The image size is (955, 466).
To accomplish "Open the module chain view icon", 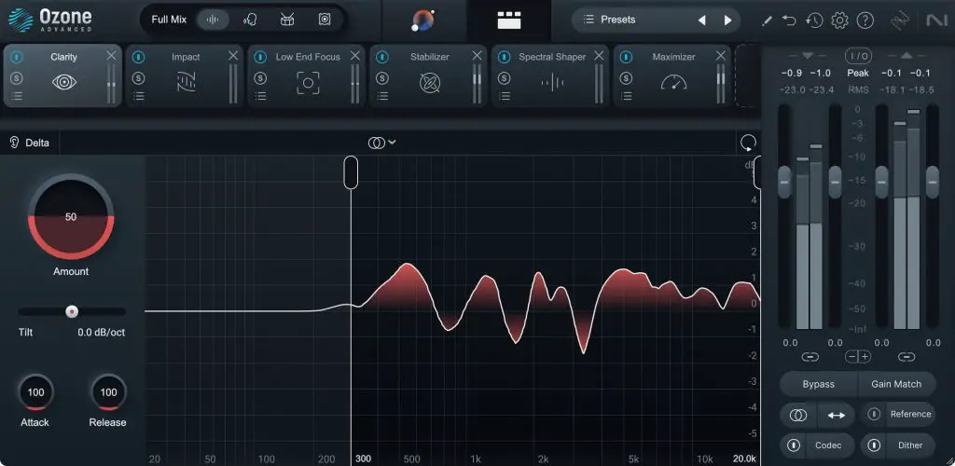I will point(508,21).
